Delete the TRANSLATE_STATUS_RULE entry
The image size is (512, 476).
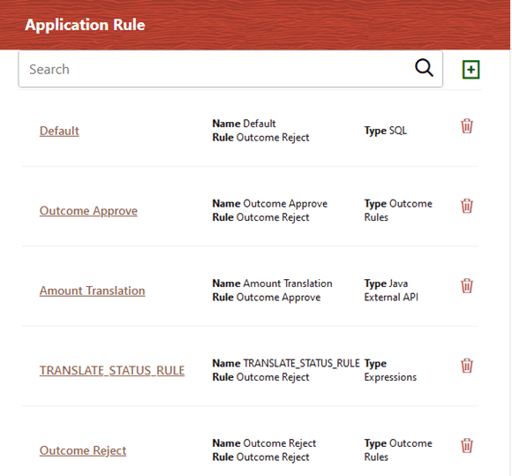pyautogui.click(x=467, y=366)
